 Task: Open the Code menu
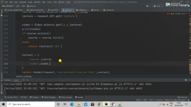click(x=30, y=2)
